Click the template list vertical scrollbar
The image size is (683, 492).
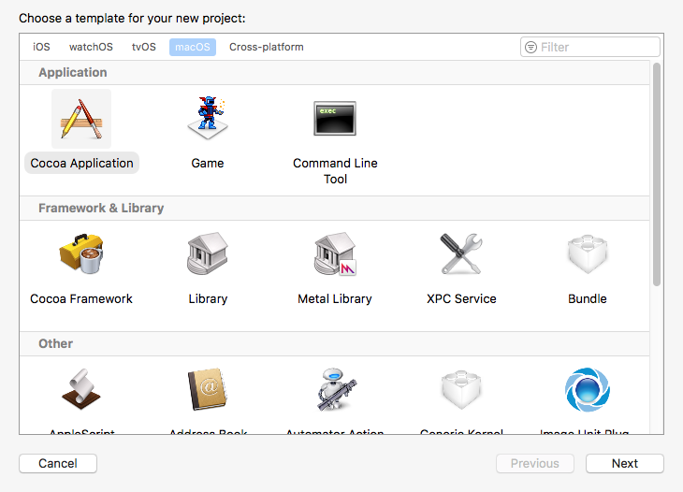657,174
